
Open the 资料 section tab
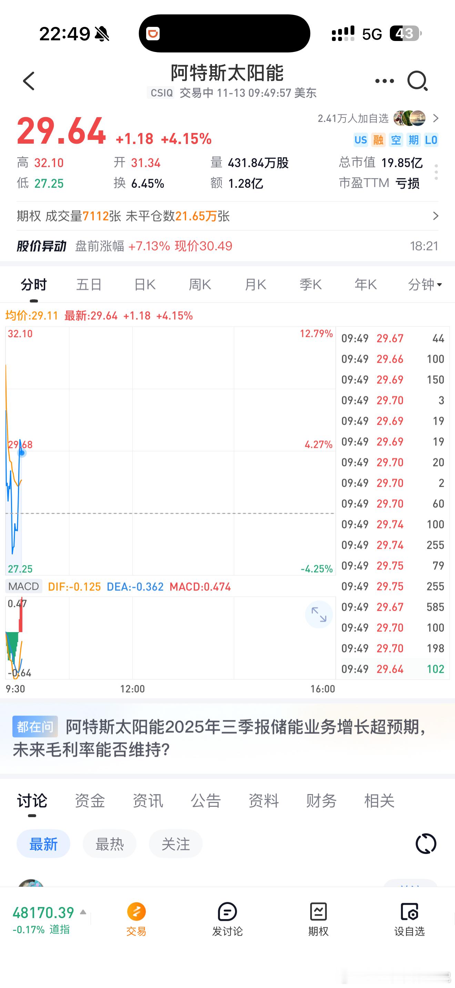(x=264, y=801)
